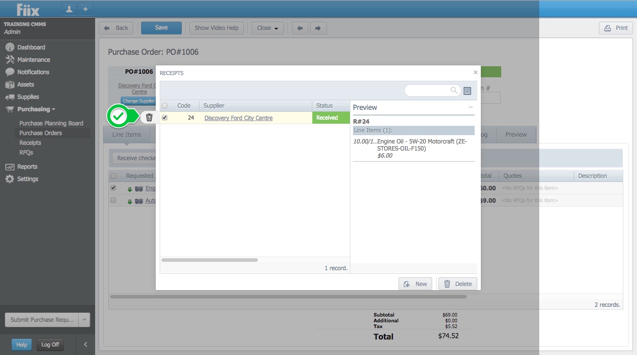Click Log Off button
The height and width of the screenshot is (355, 637).
50,345
